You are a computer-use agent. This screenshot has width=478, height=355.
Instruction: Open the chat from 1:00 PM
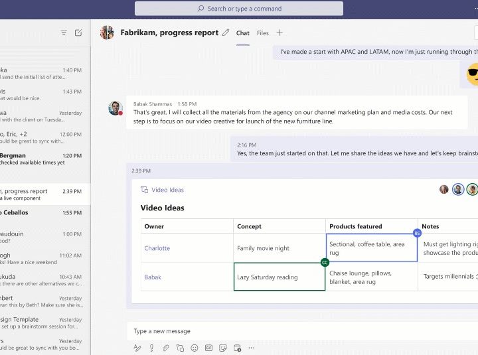45,237
